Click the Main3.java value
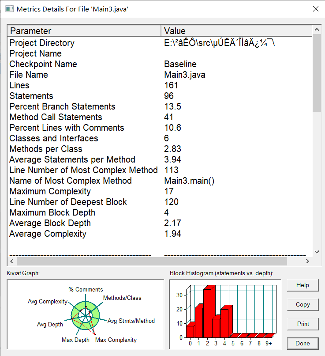This screenshot has height=356, width=325. pyautogui.click(x=185, y=75)
